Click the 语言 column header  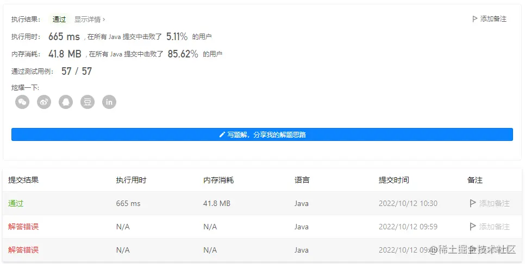pos(302,180)
